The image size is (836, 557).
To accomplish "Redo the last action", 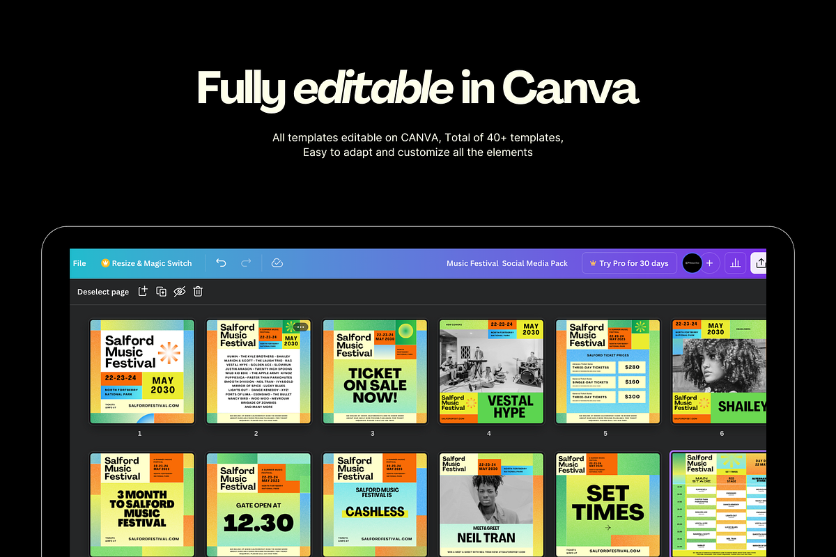I will (246, 263).
